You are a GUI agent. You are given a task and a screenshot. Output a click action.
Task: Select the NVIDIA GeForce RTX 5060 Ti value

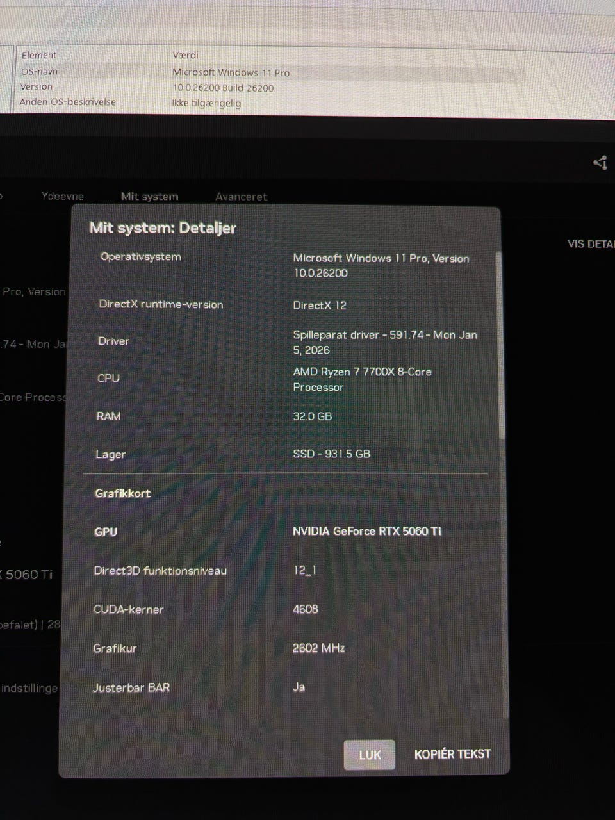367,531
